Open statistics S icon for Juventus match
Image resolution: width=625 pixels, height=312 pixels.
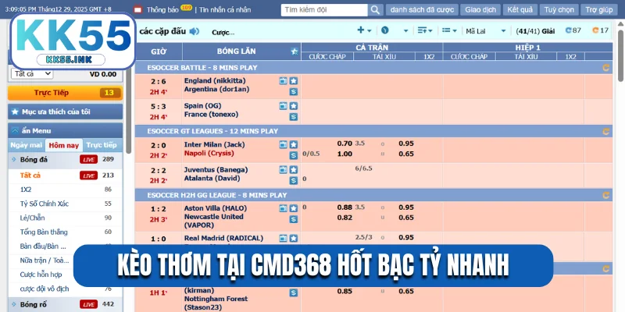point(294,181)
